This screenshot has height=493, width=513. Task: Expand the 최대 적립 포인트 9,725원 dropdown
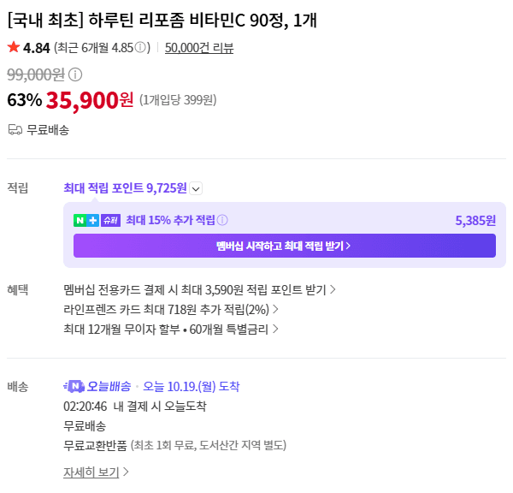196,188
